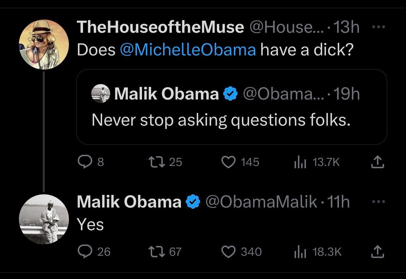Like the tweet with 145 likes
The image size is (406, 279).
click(x=240, y=162)
